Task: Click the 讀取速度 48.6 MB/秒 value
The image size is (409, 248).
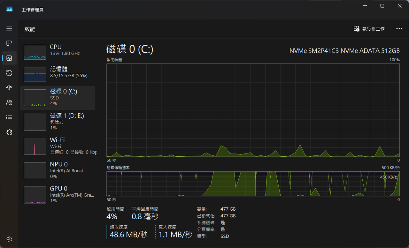Action: click(129, 235)
